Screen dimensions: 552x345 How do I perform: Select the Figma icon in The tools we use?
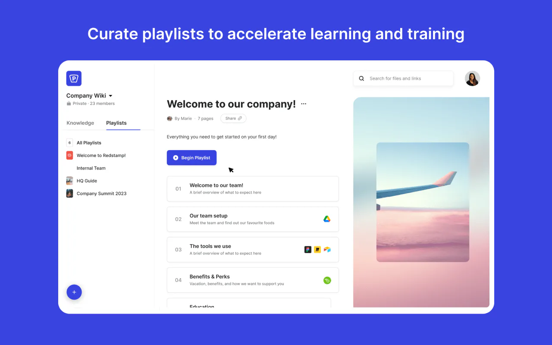point(307,249)
